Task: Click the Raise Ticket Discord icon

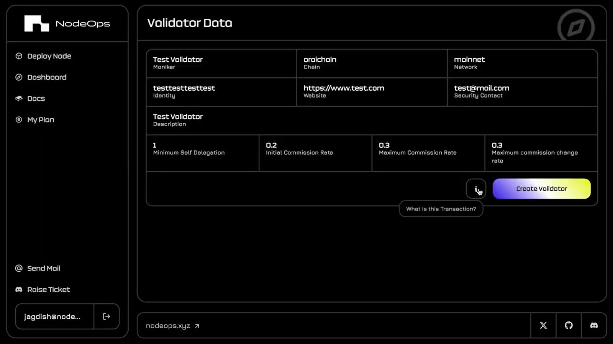Action: 19,290
